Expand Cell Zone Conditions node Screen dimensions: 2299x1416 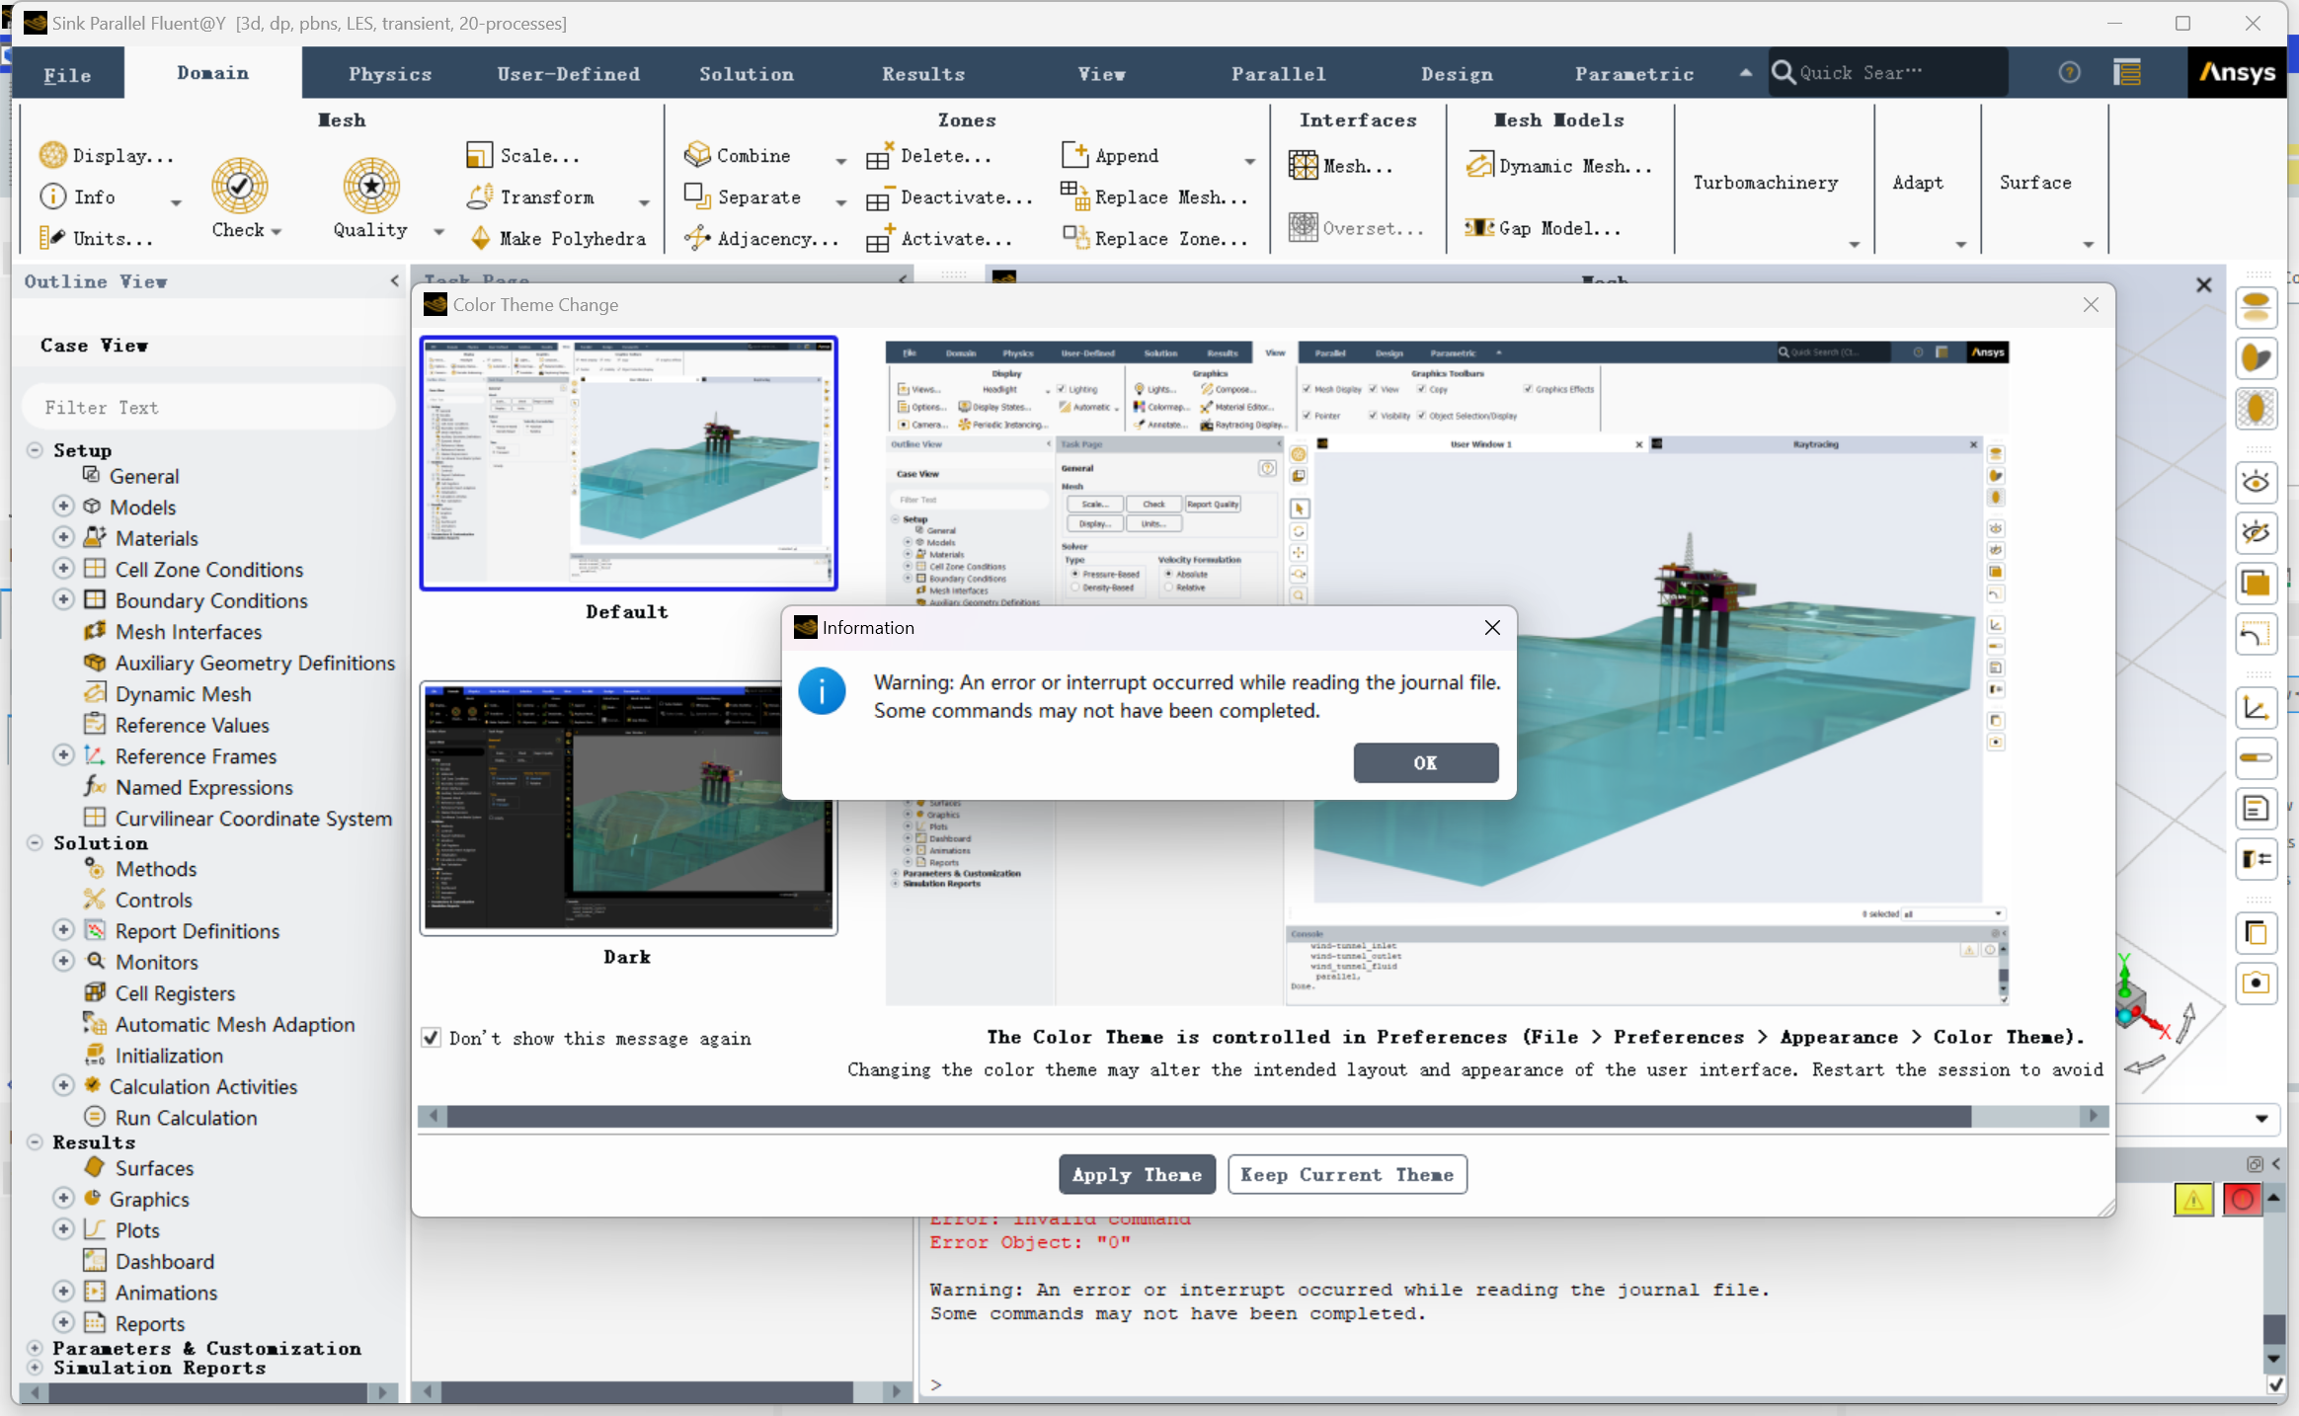(63, 569)
